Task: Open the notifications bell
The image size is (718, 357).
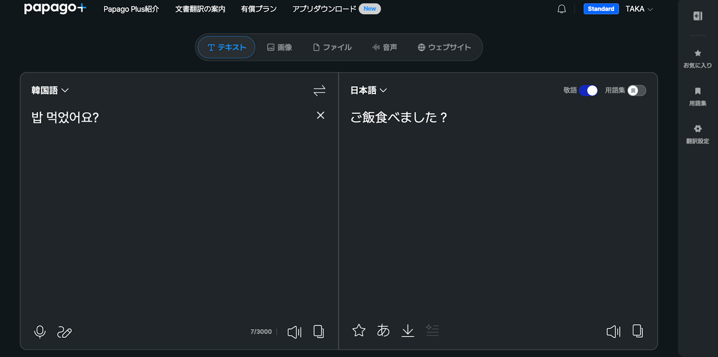Action: 561,9
